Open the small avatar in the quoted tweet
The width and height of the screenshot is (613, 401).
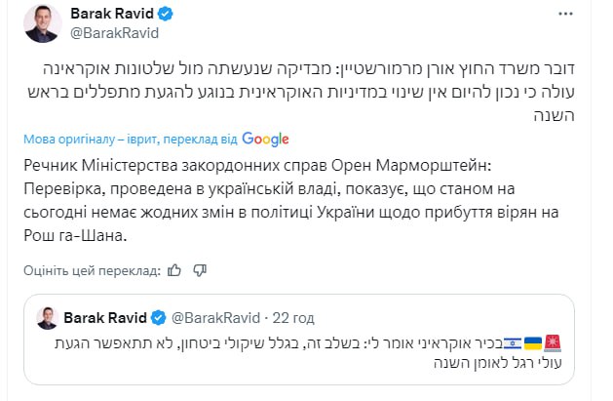[x=45, y=317]
